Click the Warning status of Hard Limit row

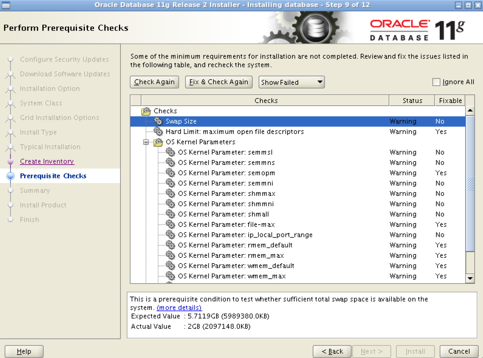click(x=403, y=132)
